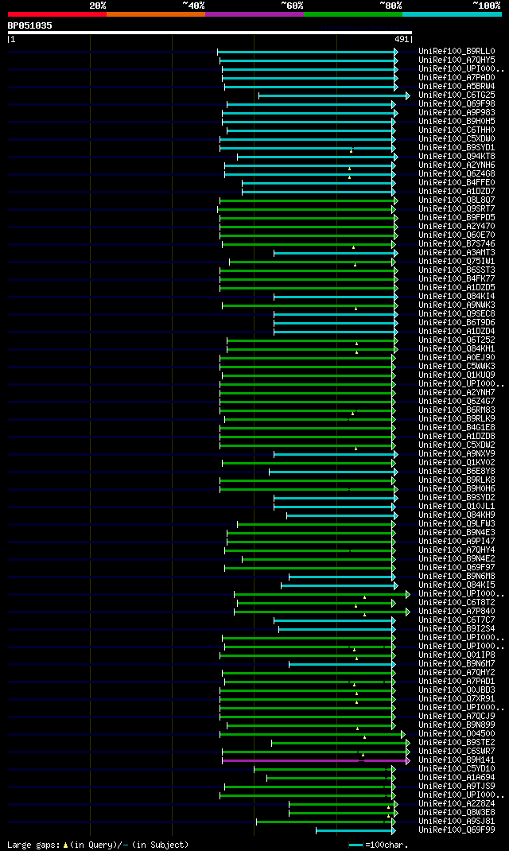Choose the UniRef100_B7S746 label
This screenshot has width=509, height=851.
tap(457, 243)
